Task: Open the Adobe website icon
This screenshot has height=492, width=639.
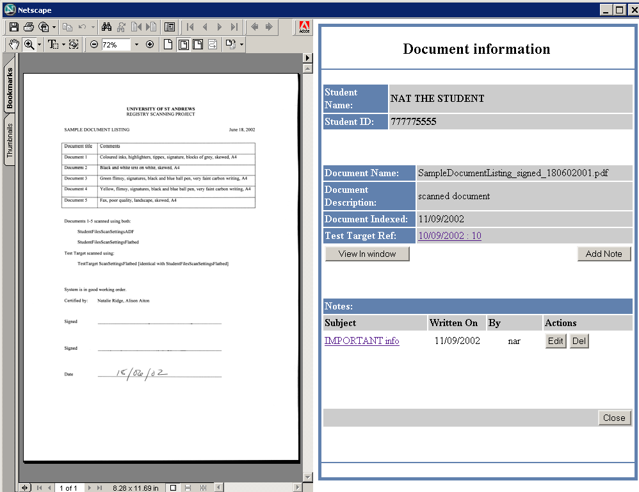Action: tap(304, 28)
